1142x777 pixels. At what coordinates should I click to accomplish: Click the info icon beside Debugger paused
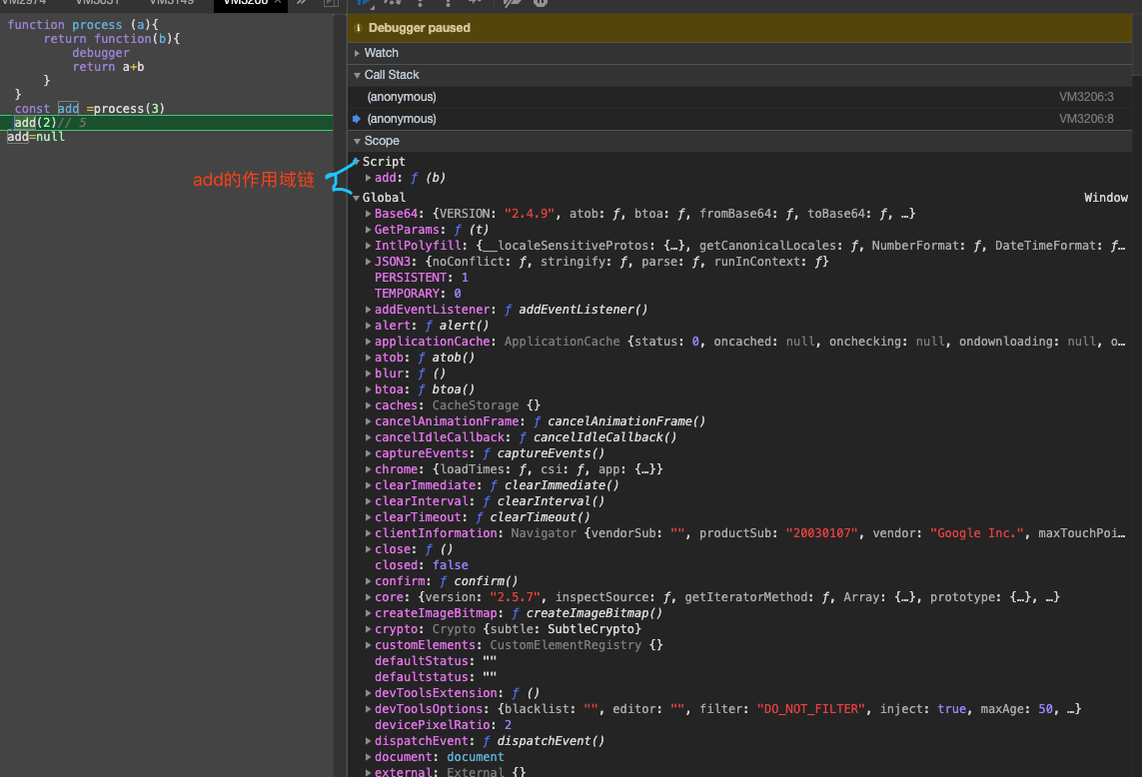coord(359,28)
